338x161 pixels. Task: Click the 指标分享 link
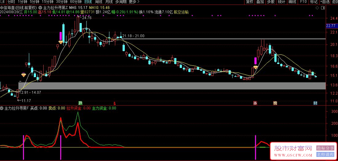tap(325, 148)
